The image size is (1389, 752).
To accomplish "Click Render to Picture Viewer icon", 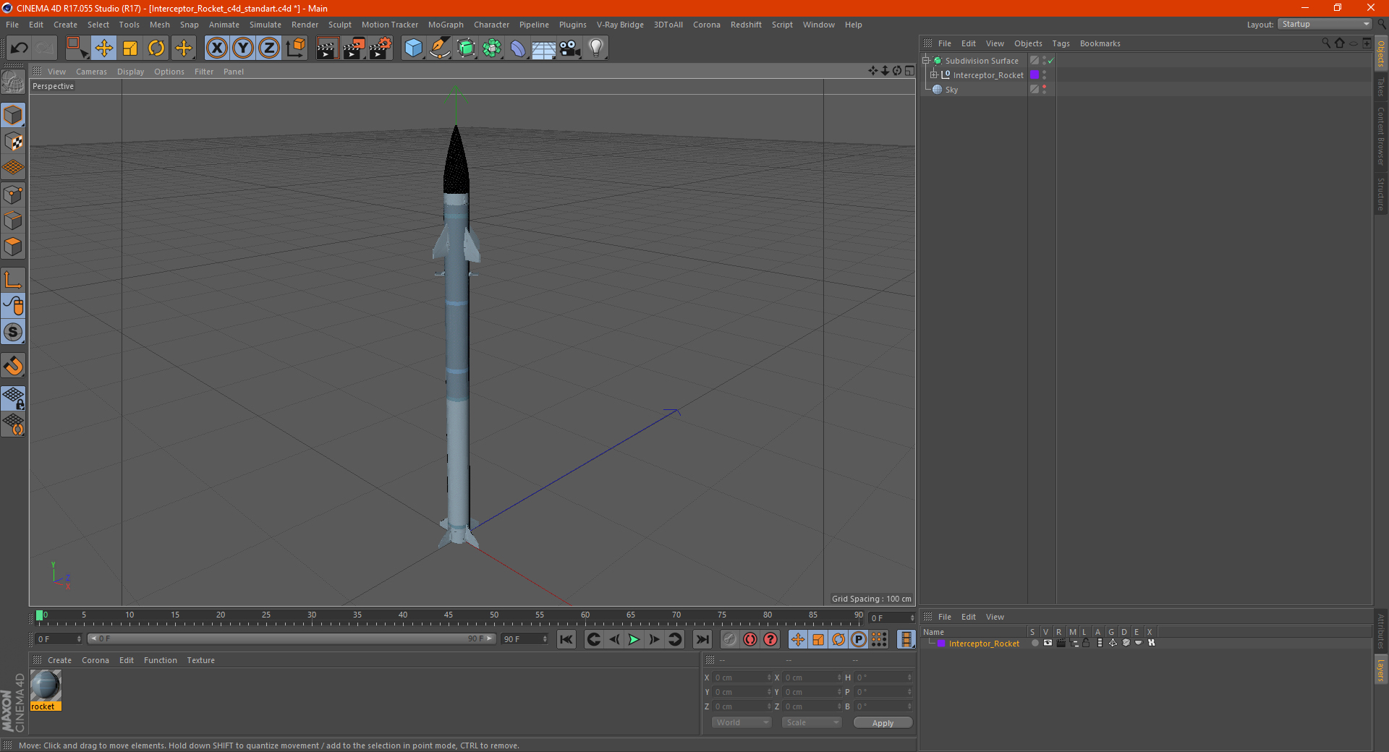I will point(354,48).
